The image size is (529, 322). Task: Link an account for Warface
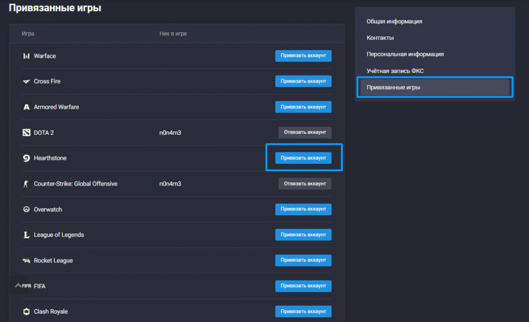[303, 56]
